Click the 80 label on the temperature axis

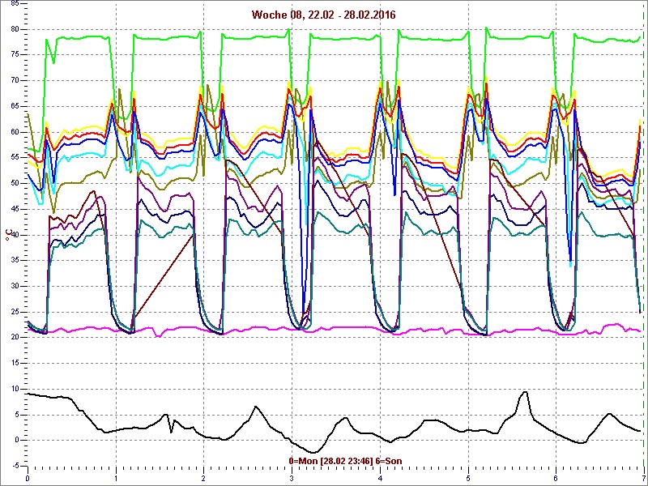15,29
